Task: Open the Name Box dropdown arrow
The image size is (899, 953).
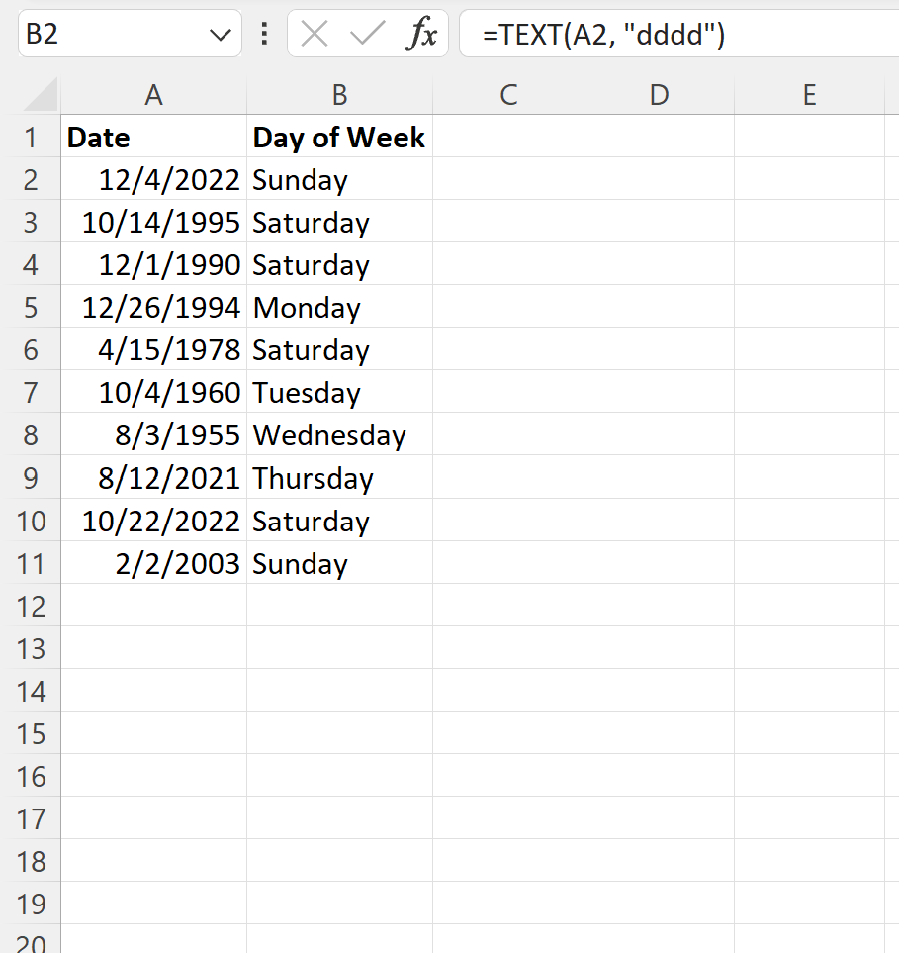Action: (223, 33)
